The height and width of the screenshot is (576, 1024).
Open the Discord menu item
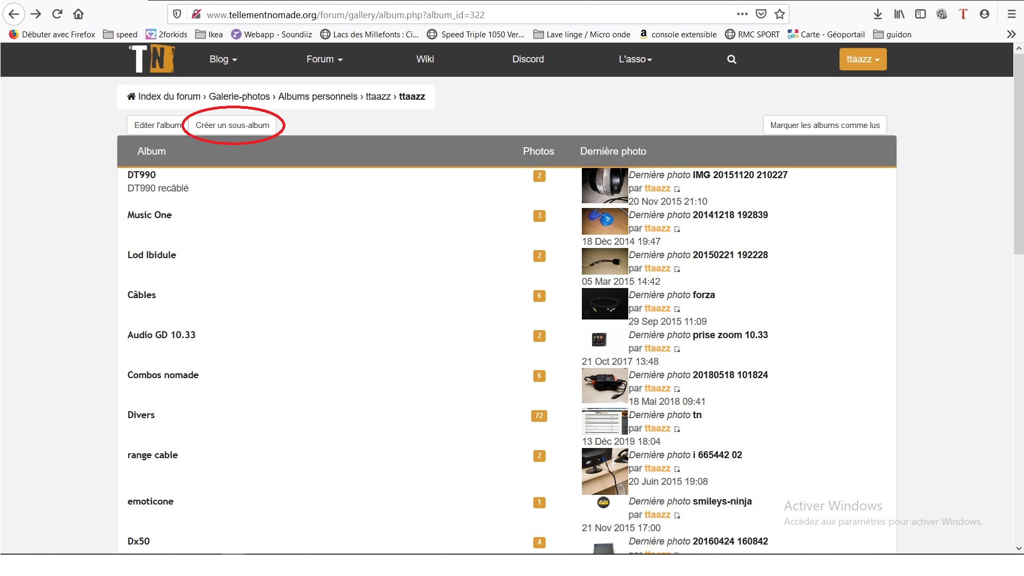(527, 59)
